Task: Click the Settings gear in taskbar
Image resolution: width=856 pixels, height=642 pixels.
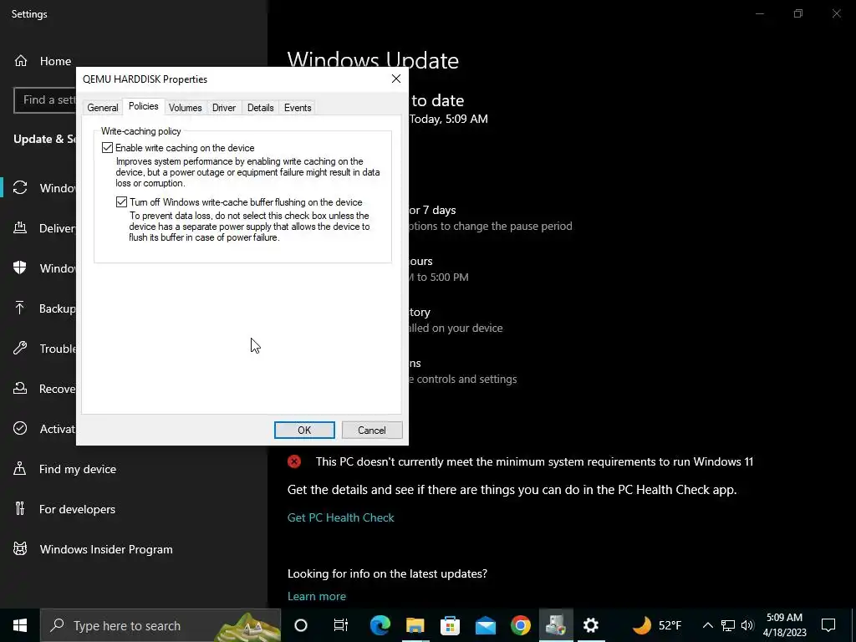Action: coord(591,625)
